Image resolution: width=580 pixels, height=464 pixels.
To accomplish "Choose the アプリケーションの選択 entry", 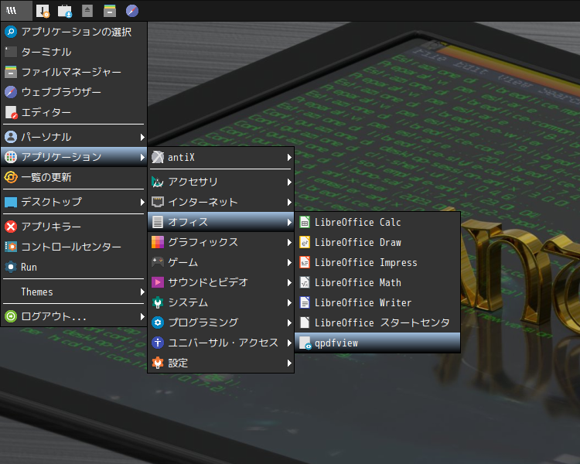I will coord(74,32).
